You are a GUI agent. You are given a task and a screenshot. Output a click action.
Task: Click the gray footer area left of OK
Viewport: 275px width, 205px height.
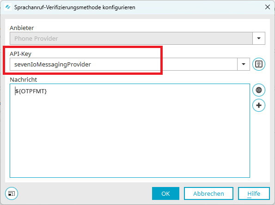(x=84, y=193)
